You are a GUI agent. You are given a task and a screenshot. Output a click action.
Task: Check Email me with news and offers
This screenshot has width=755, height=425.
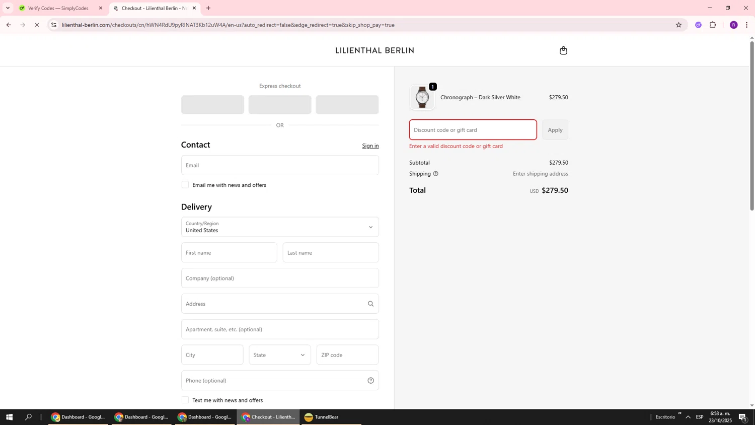(185, 185)
